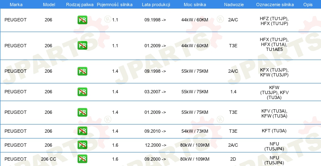The image size is (321, 166).
Task: Click PEUGEOT in the 03.2007 row
Action: (x=16, y=92)
